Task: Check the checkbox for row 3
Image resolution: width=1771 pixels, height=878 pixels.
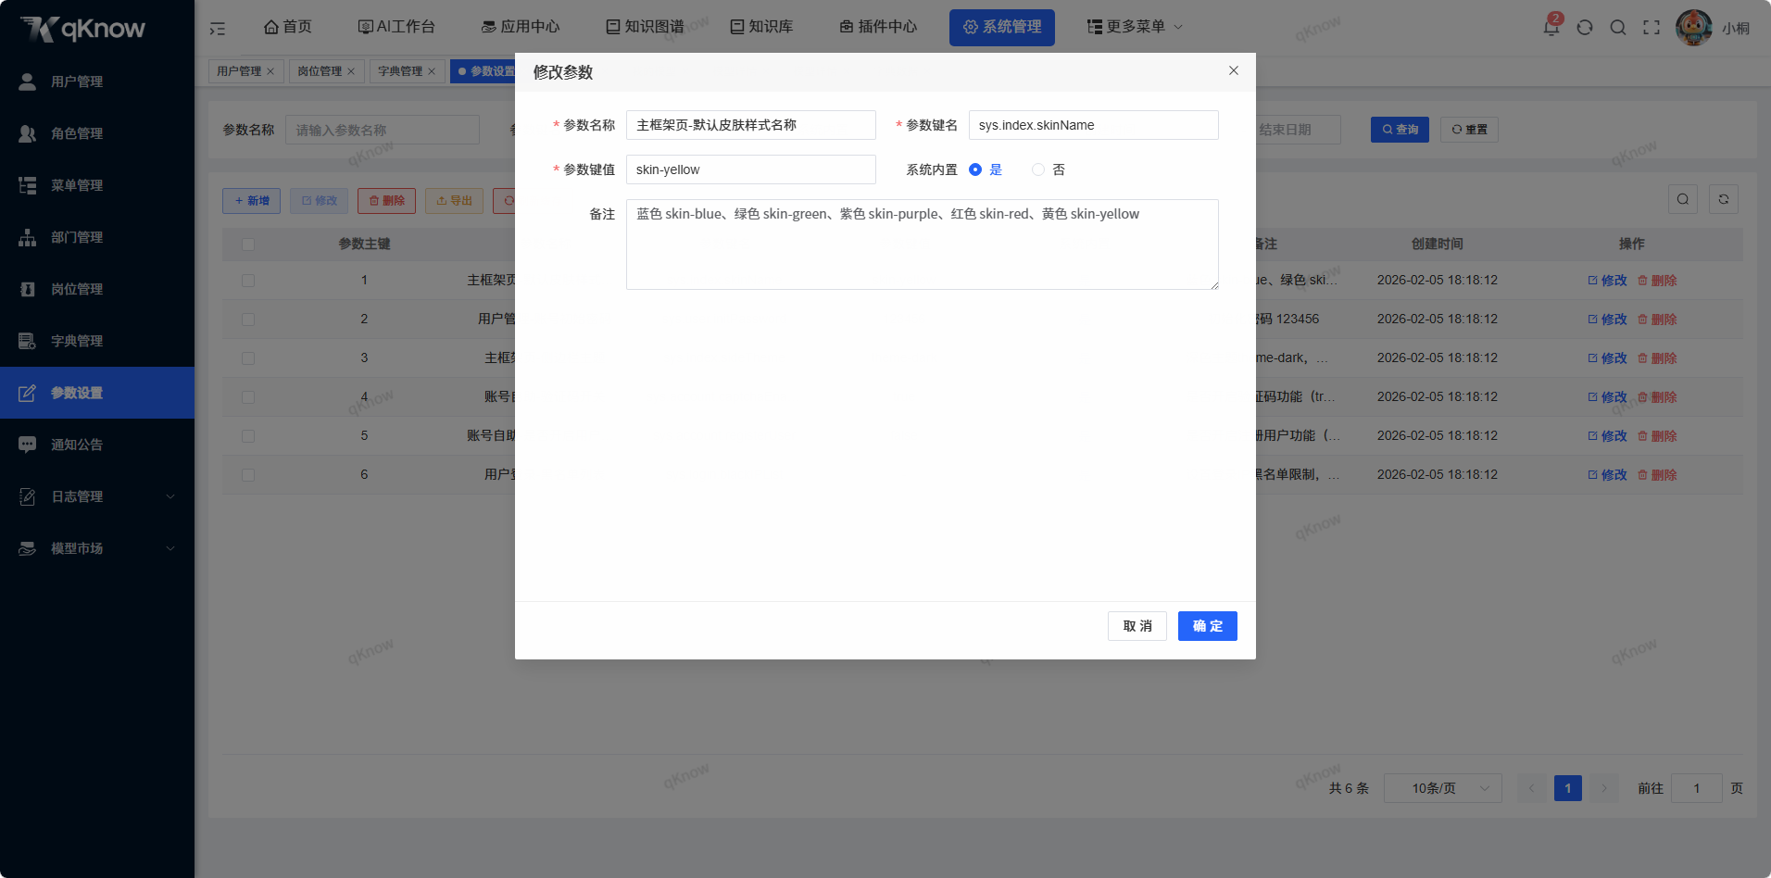Action: [x=248, y=358]
